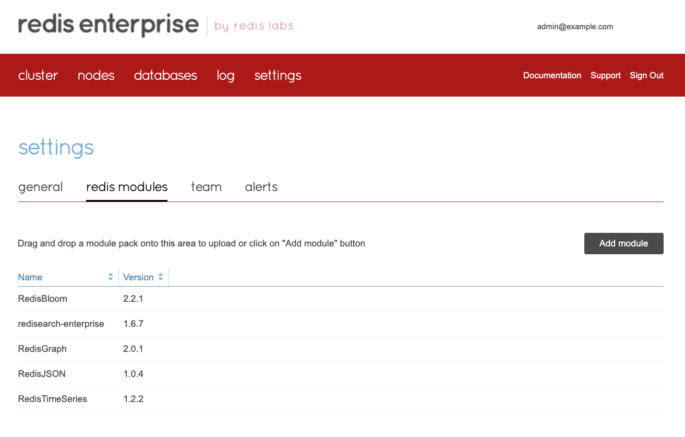
Task: Sort modules by Name column arrows
Action: [111, 277]
